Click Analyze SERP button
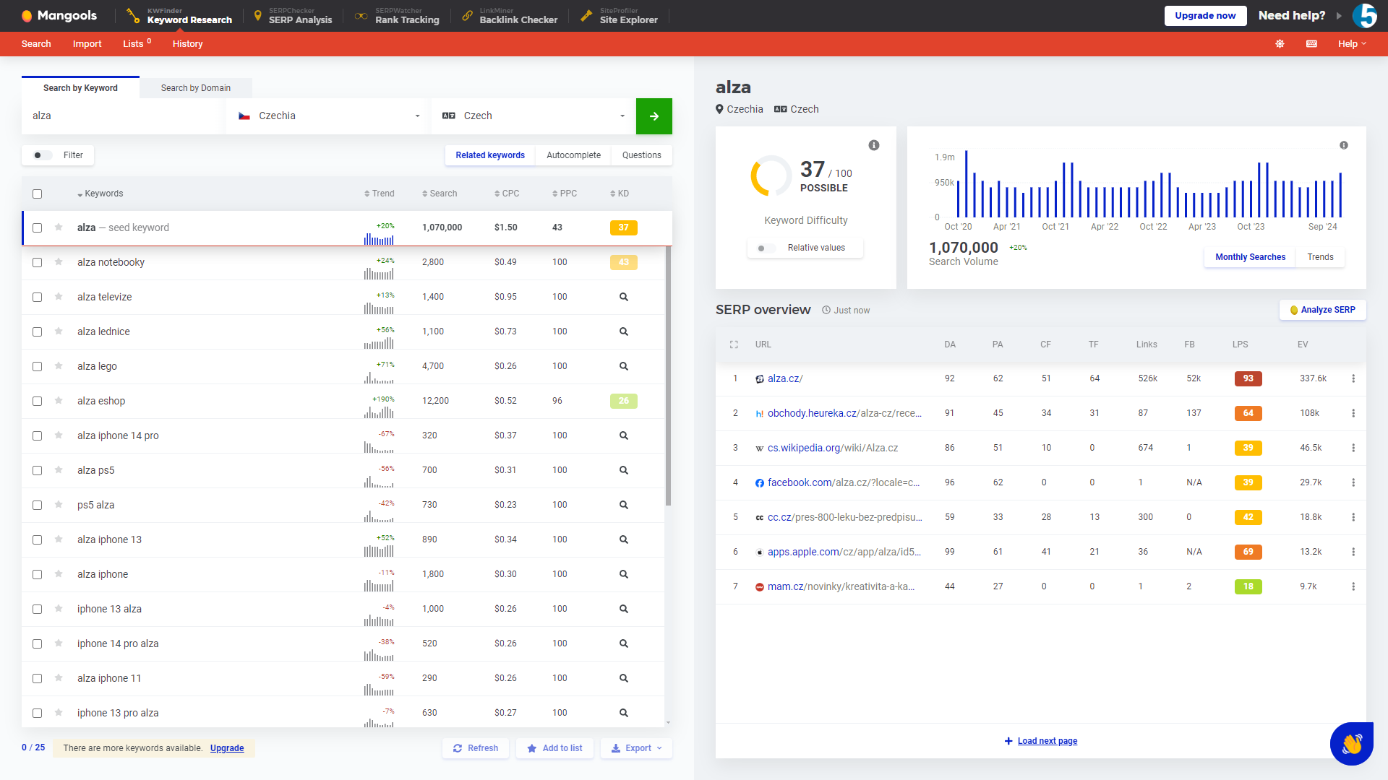1388x780 pixels. point(1322,310)
